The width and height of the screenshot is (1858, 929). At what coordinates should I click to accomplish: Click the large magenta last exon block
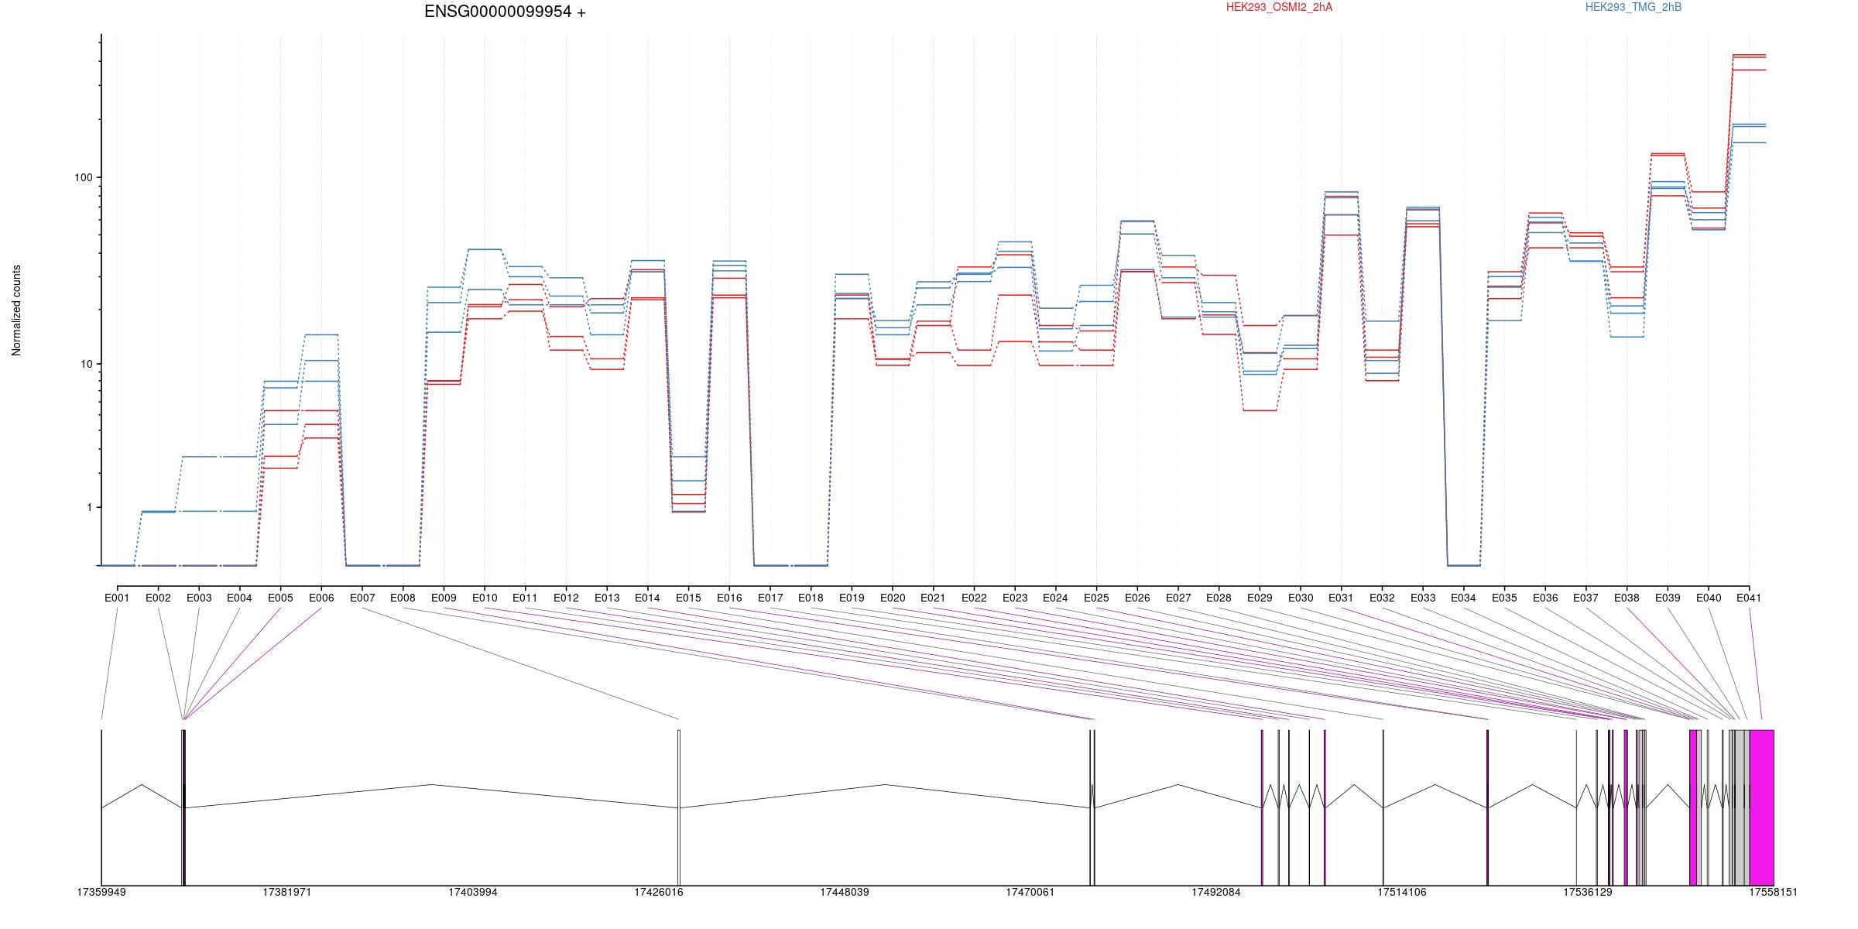[1761, 807]
